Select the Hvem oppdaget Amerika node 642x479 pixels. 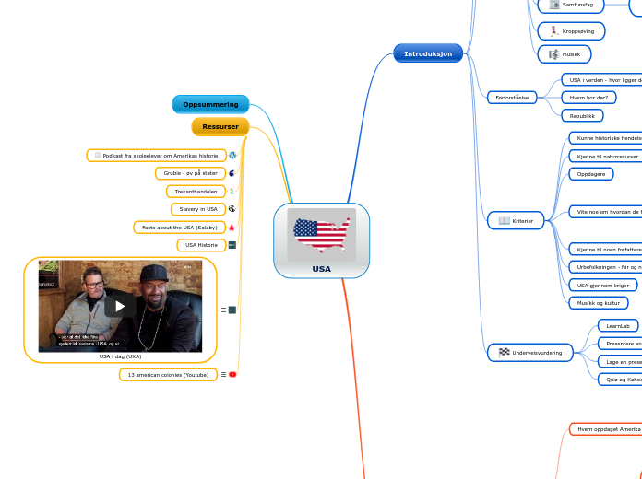(605, 429)
